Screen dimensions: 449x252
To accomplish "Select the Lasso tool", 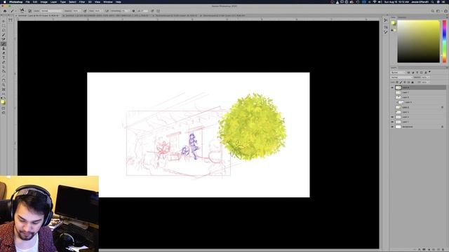I will [4, 30].
